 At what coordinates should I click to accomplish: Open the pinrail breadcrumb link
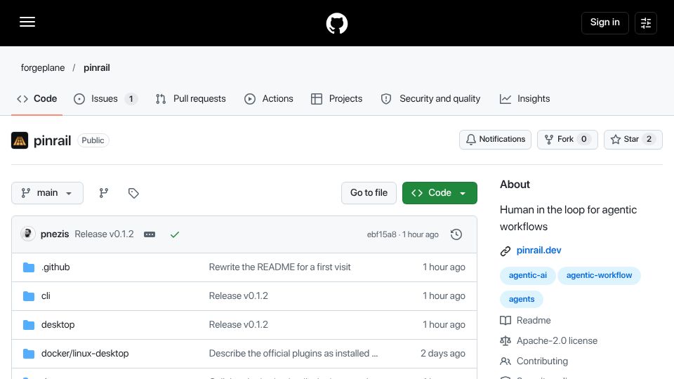coord(97,68)
